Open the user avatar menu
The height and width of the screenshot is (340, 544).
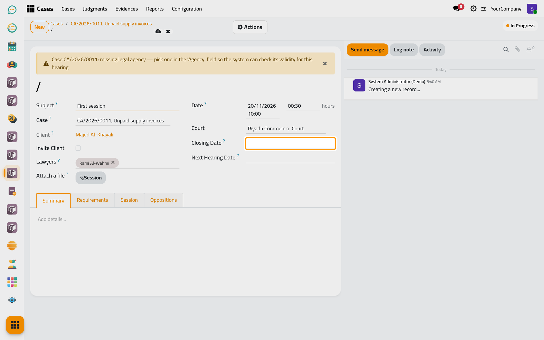coord(532,9)
